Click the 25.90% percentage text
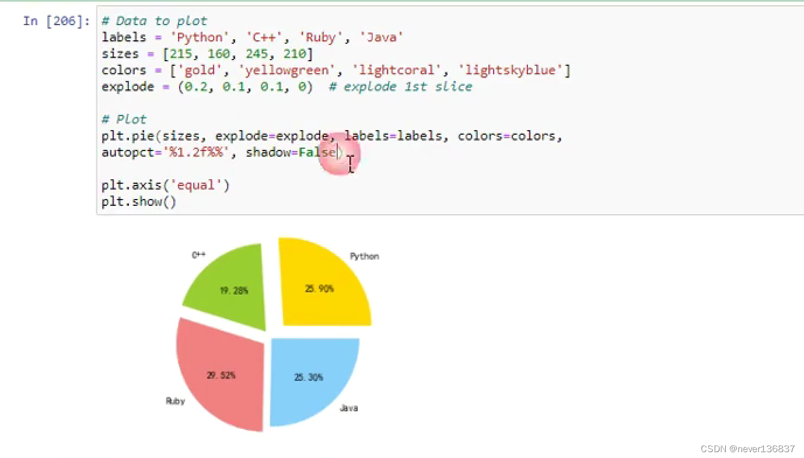804x458 pixels. 320,288
